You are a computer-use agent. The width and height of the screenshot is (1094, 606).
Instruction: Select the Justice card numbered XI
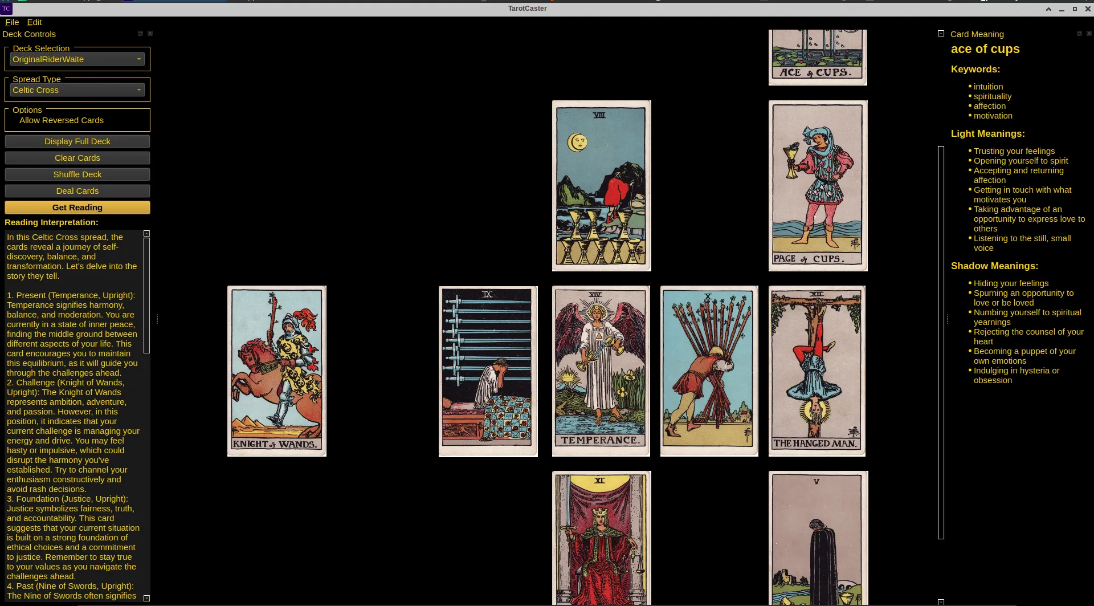click(602, 538)
